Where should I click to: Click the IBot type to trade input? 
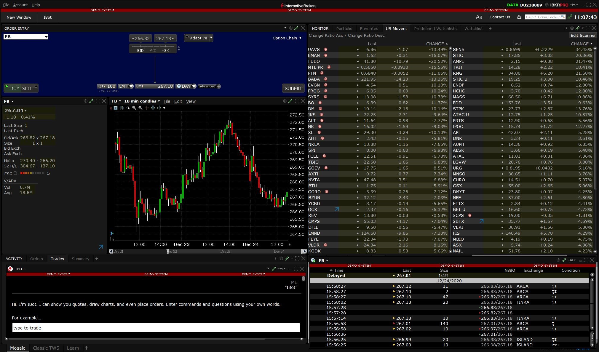pos(156,328)
